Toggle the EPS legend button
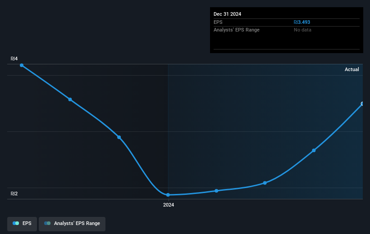This screenshot has width=370, height=234. (x=22, y=224)
